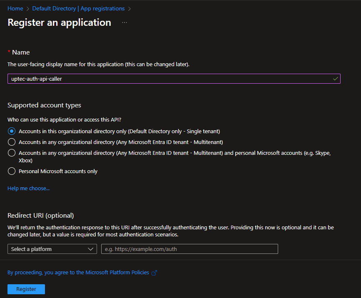Navigate to Default Directory App registrations breadcrumb

pyautogui.click(x=78, y=9)
